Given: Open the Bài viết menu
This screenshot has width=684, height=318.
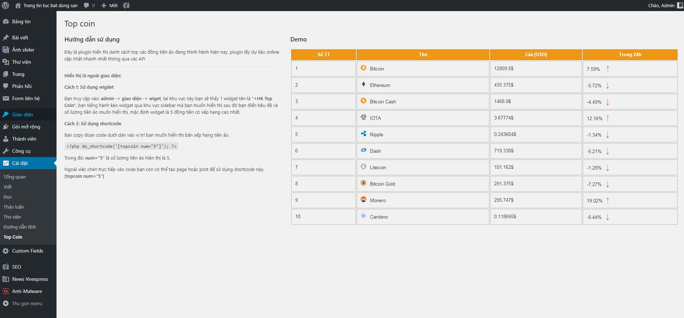Looking at the screenshot, I should 20,38.
